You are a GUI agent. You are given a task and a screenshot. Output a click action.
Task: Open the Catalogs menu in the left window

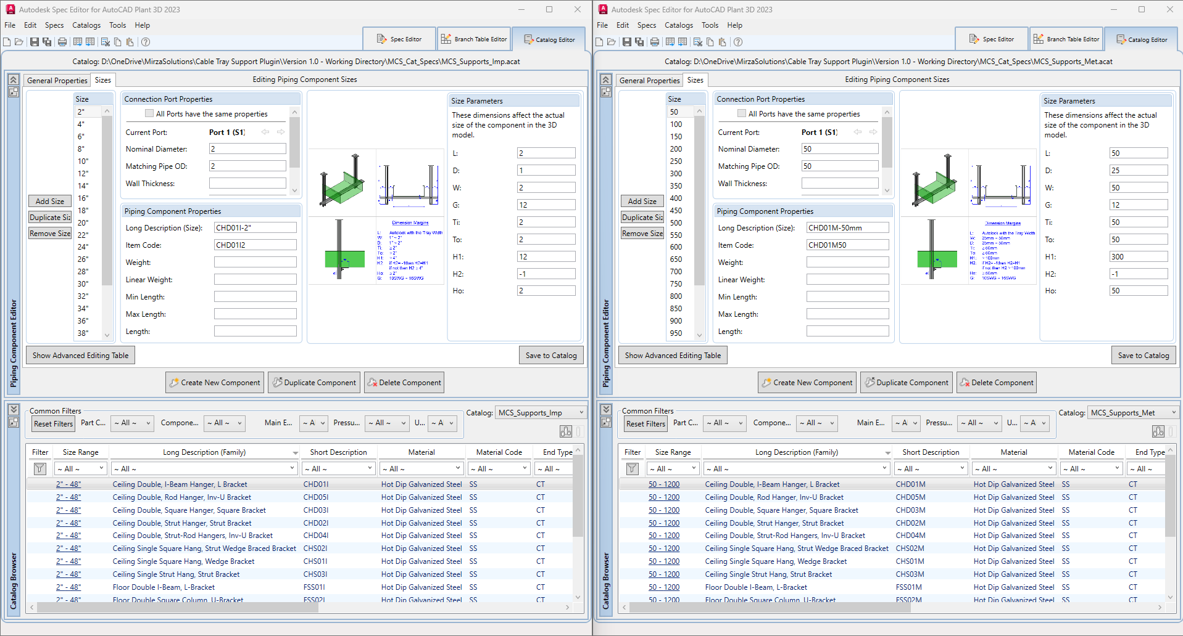click(x=86, y=25)
